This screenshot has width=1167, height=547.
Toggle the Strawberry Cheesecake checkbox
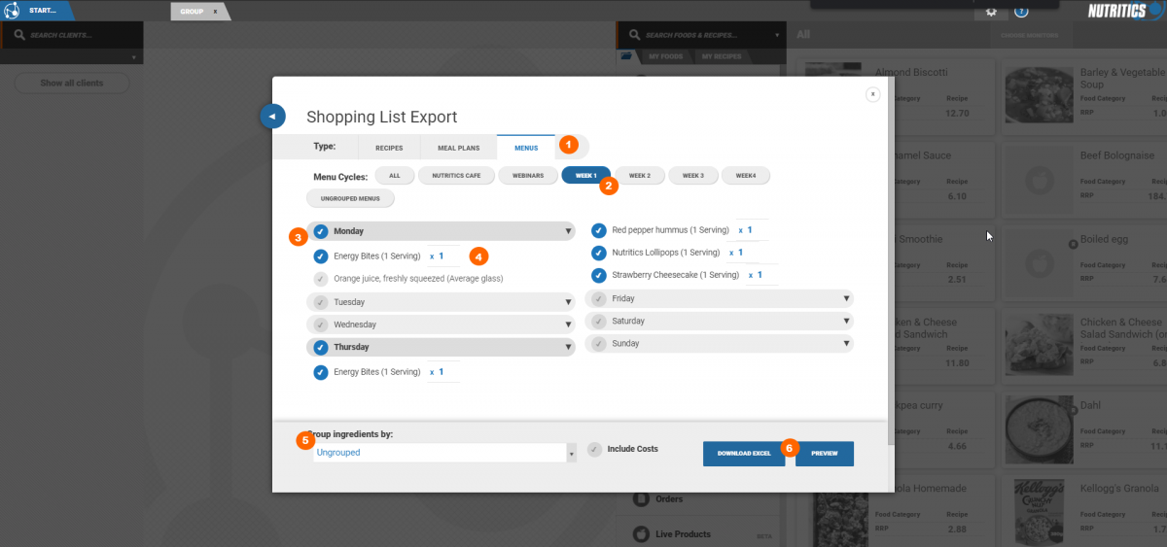pyautogui.click(x=599, y=275)
